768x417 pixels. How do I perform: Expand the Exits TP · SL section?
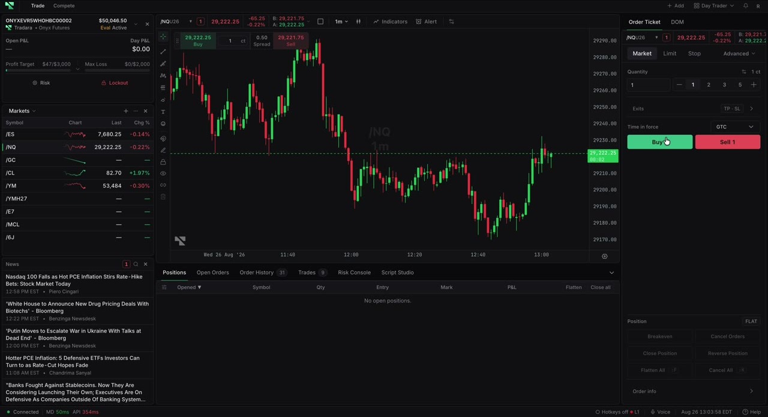pos(694,109)
